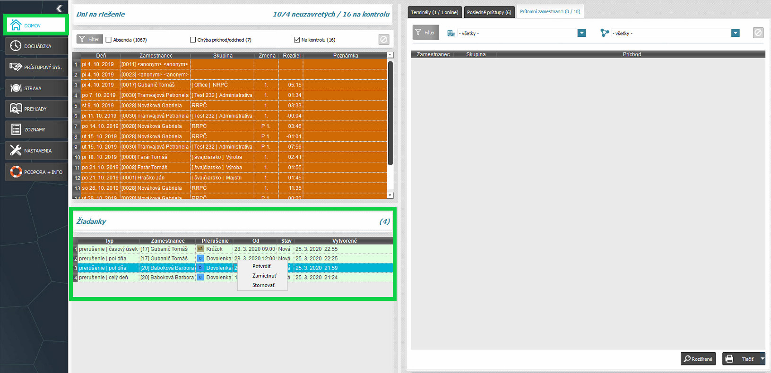Screen dimensions: 771x373
Task: Open the PREHĽADY reports section
Action: tap(36, 109)
